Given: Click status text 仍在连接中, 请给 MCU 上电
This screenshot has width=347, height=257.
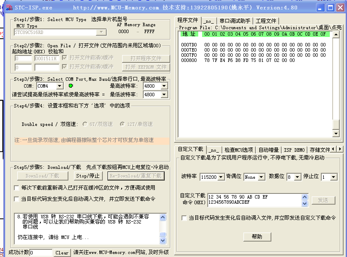Looking at the screenshot, I should (53, 237).
